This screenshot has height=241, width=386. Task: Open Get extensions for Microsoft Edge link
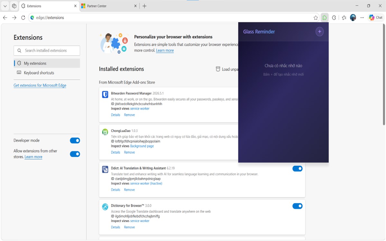click(40, 85)
